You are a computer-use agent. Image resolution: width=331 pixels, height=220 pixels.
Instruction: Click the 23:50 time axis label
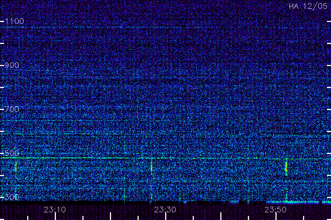click(x=275, y=210)
